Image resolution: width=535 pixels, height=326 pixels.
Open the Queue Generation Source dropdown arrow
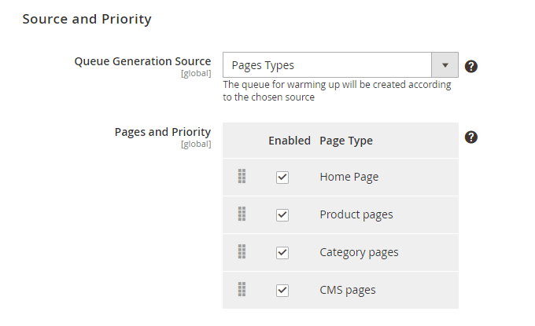(x=445, y=65)
